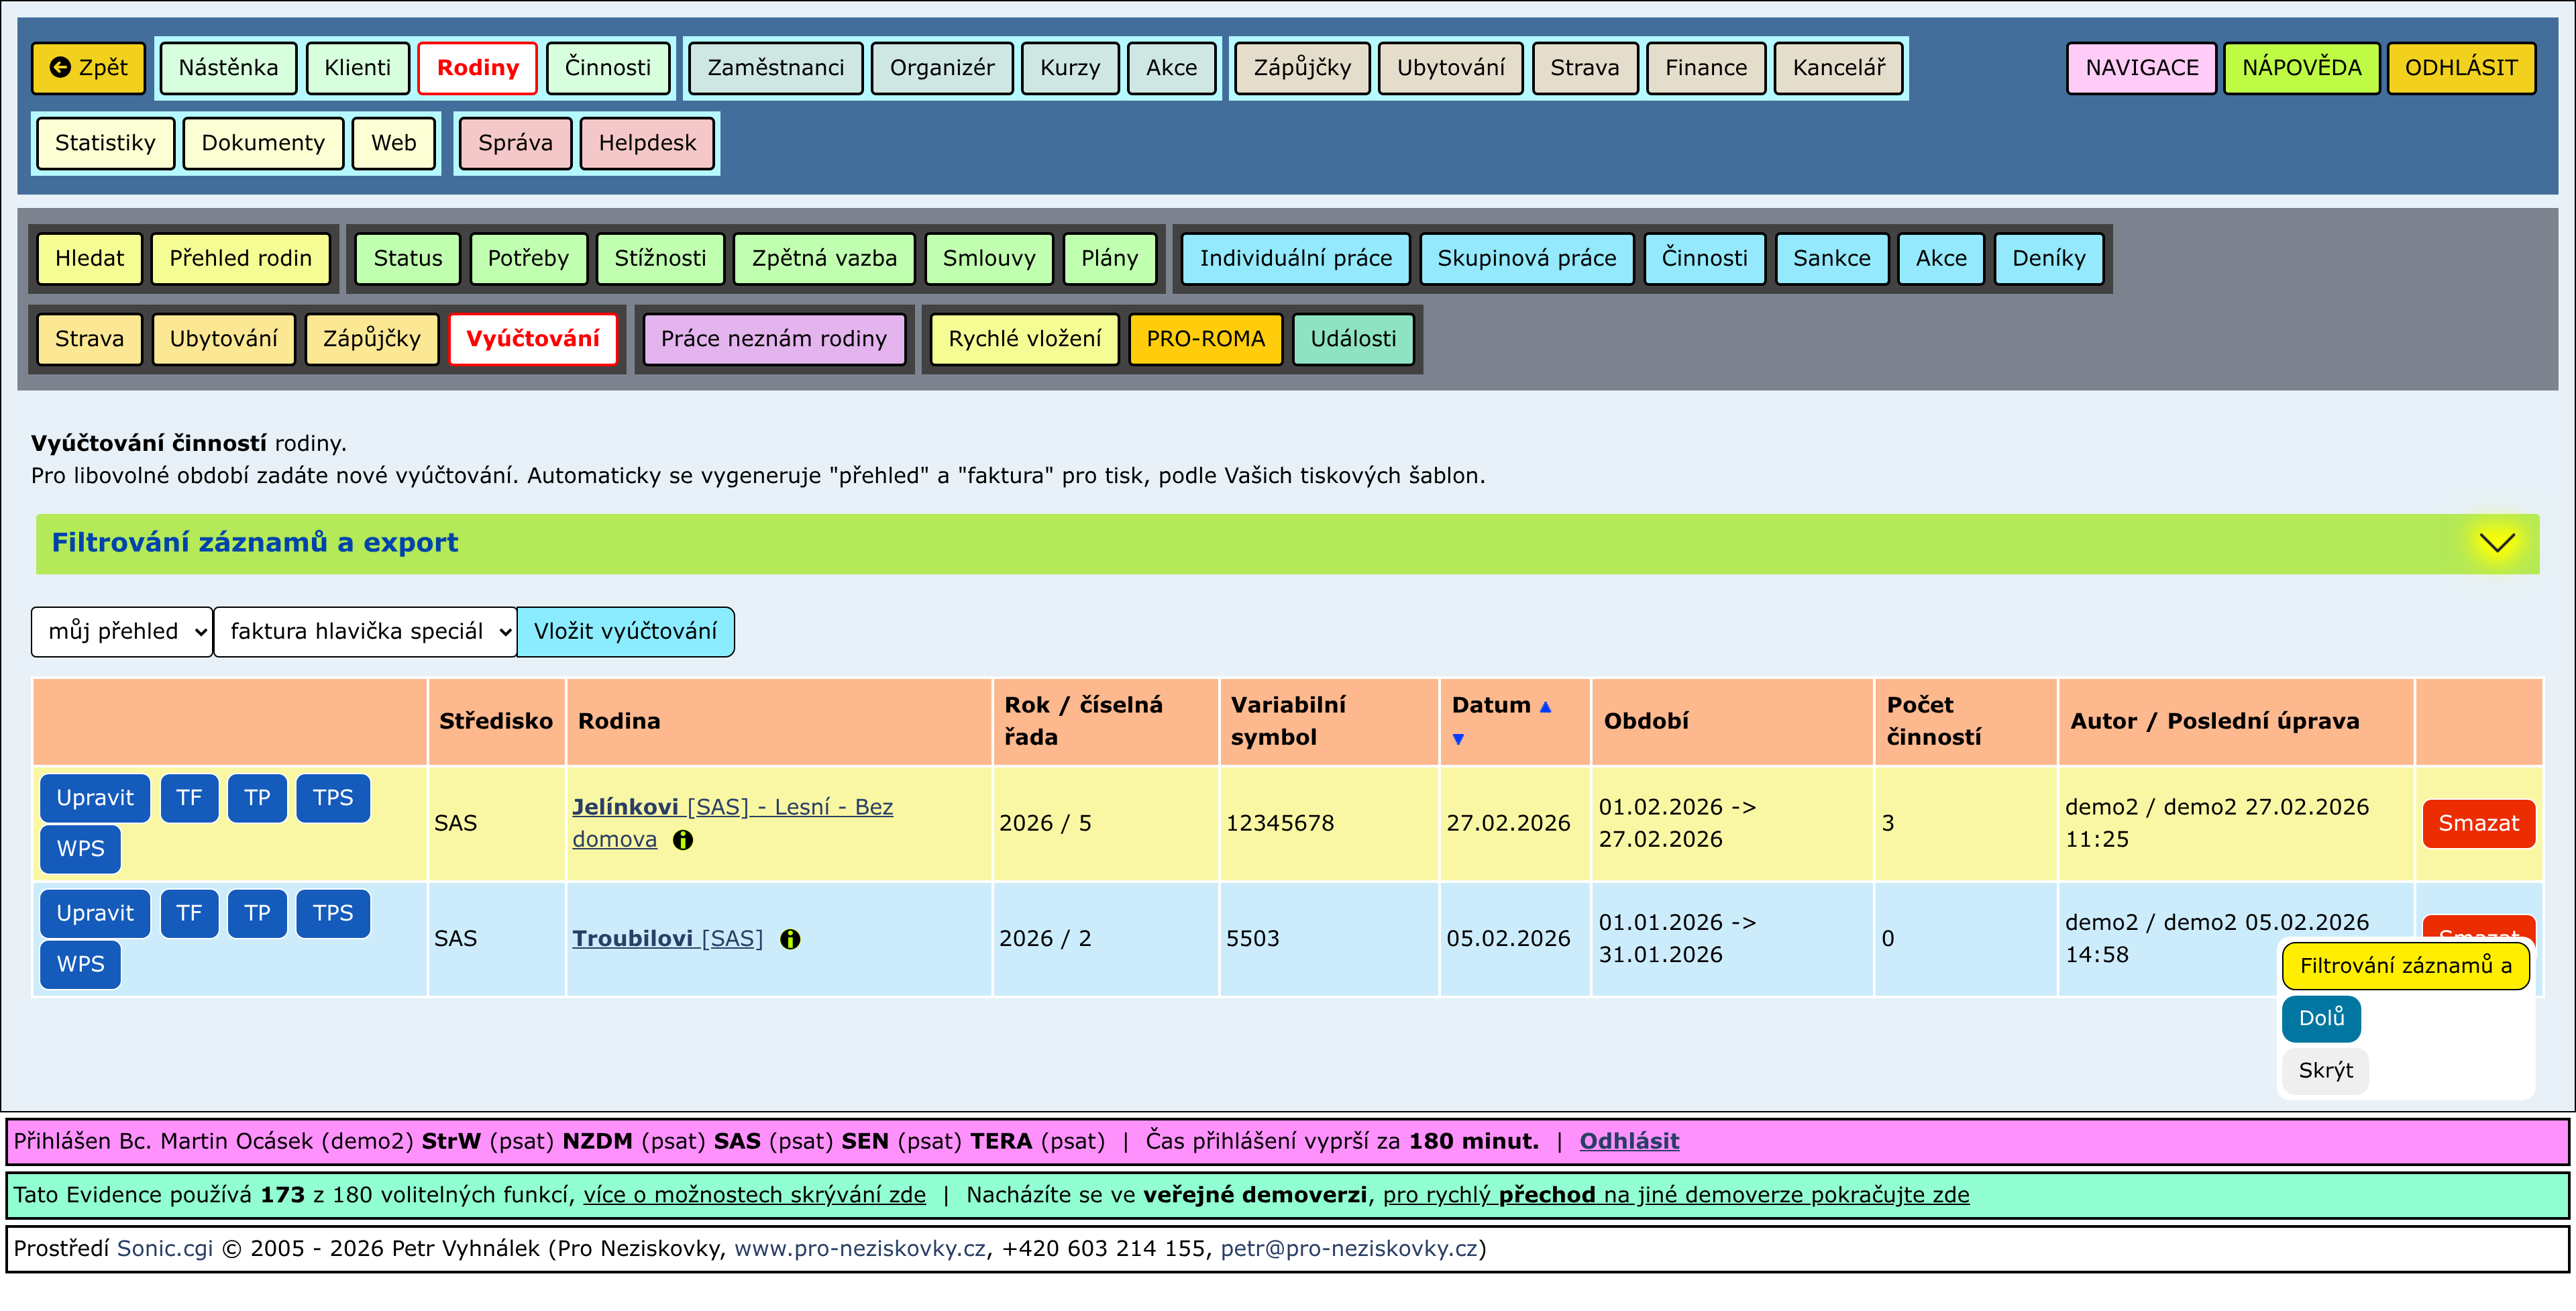Screen dimensions: 2576x1311
Task: Click WPS button in Troubilovi row
Action: [x=80, y=964]
